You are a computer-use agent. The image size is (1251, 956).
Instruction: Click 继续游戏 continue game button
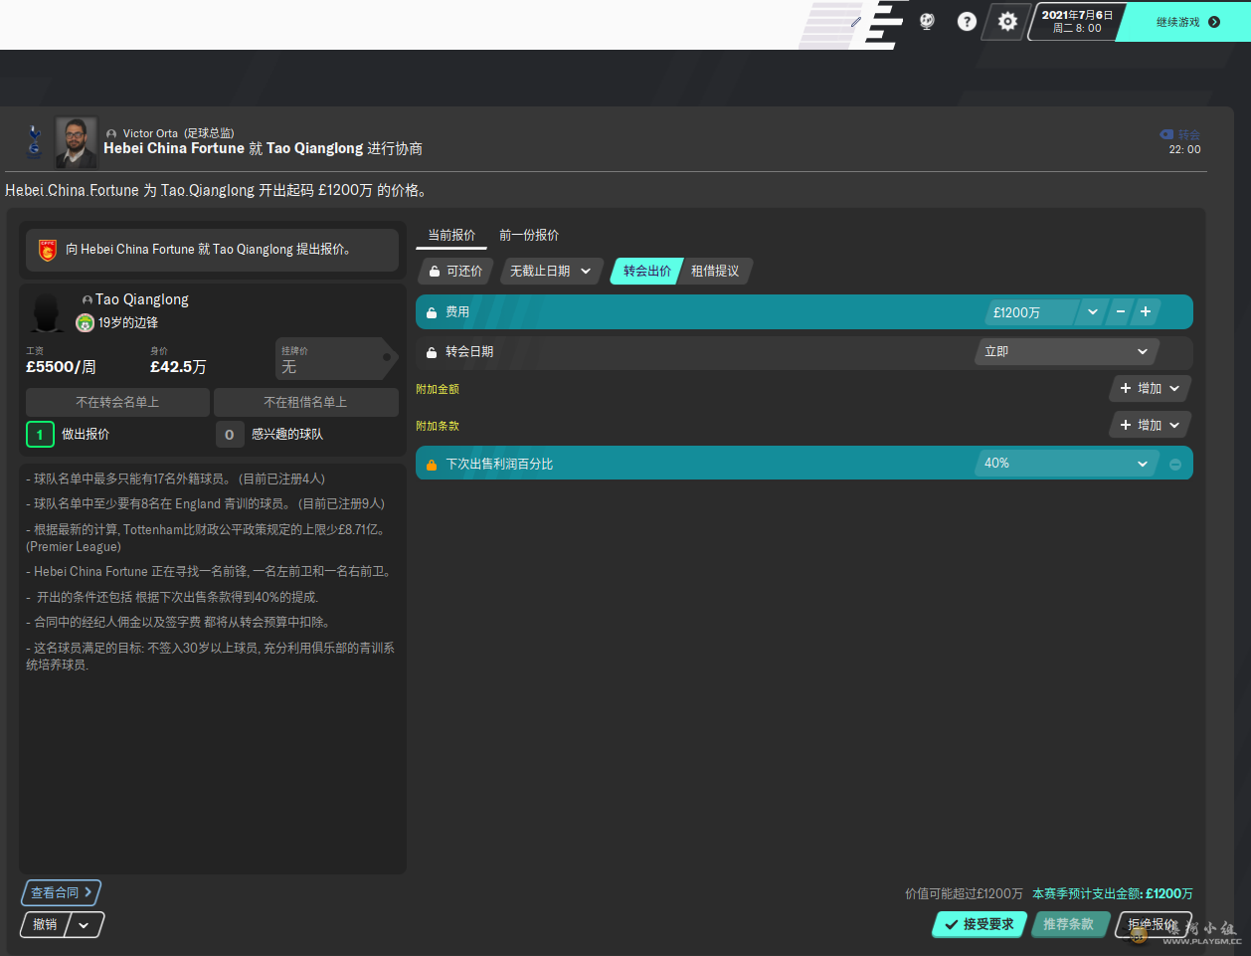point(1187,22)
